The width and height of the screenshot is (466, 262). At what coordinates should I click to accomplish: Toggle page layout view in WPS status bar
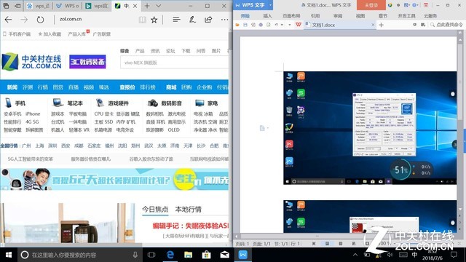[x=327, y=243]
